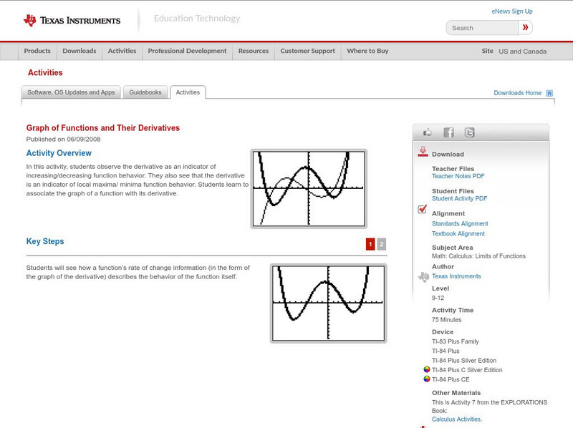Image resolution: width=573 pixels, height=428 pixels.
Task: Open the Customer Support menu
Action: (x=308, y=51)
